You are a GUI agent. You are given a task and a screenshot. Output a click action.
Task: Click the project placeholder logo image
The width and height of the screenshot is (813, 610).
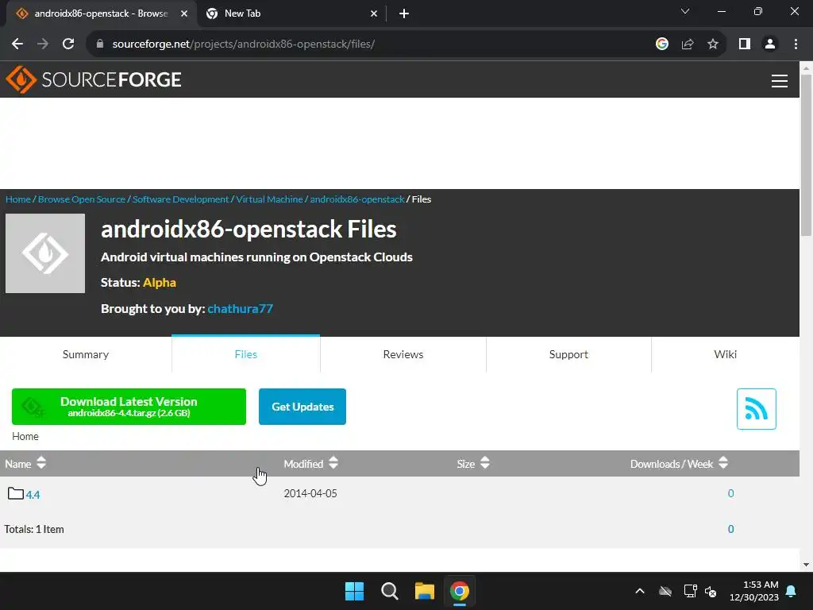pyautogui.click(x=45, y=253)
